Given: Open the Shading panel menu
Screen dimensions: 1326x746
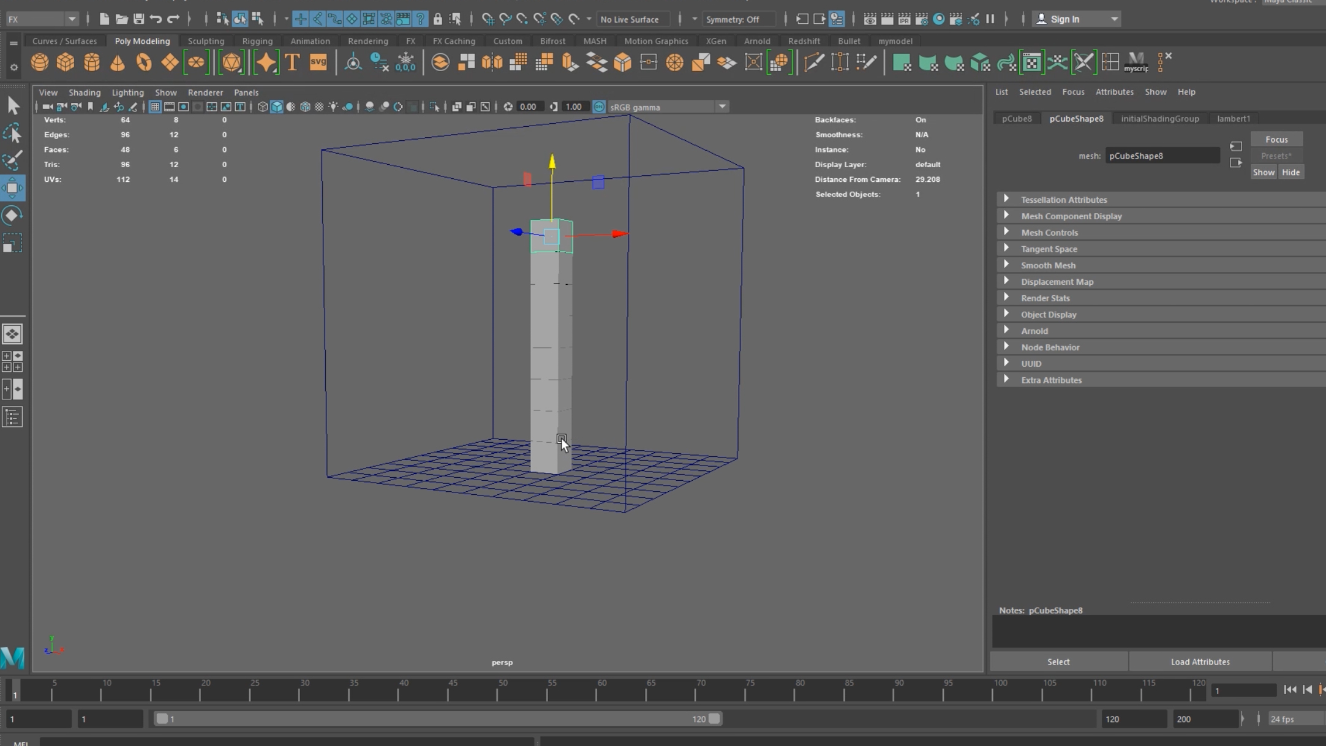Looking at the screenshot, I should 85,92.
